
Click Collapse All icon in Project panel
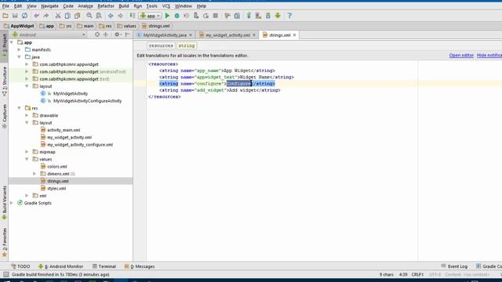coord(105,34)
